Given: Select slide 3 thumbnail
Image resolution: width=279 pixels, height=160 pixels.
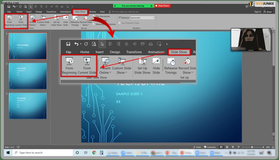Looking at the screenshot, I should [28, 106].
